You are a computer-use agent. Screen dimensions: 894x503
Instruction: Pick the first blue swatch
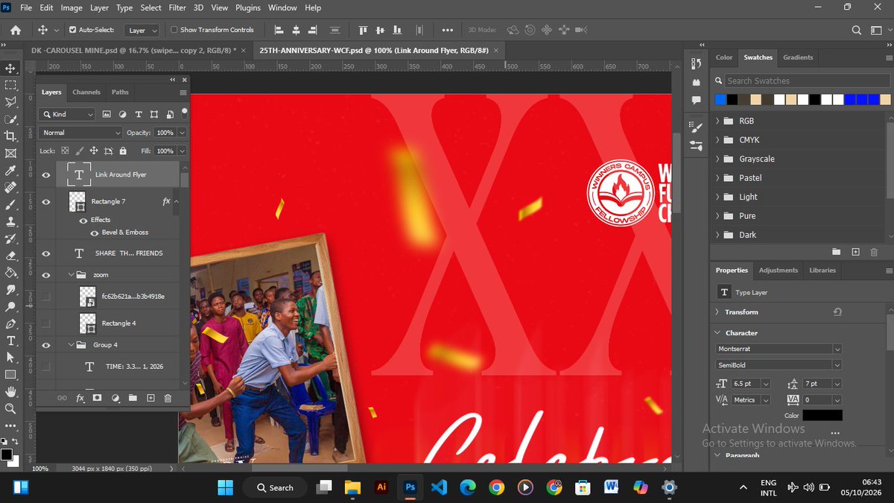click(x=720, y=100)
